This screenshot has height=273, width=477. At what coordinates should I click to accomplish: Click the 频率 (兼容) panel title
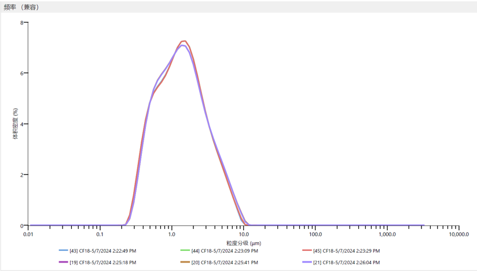click(x=21, y=8)
